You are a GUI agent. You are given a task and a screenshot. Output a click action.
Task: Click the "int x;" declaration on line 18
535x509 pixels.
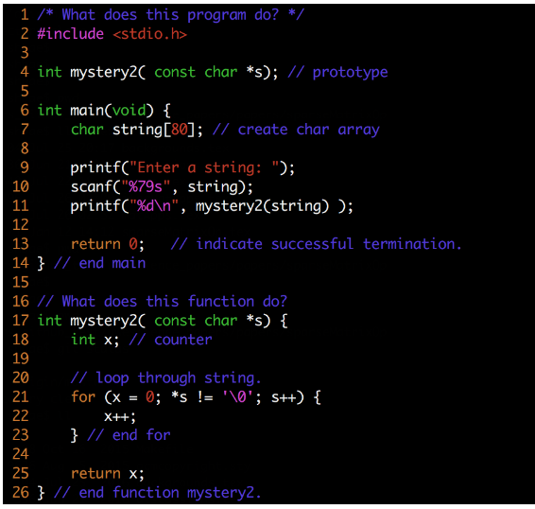click(95, 340)
